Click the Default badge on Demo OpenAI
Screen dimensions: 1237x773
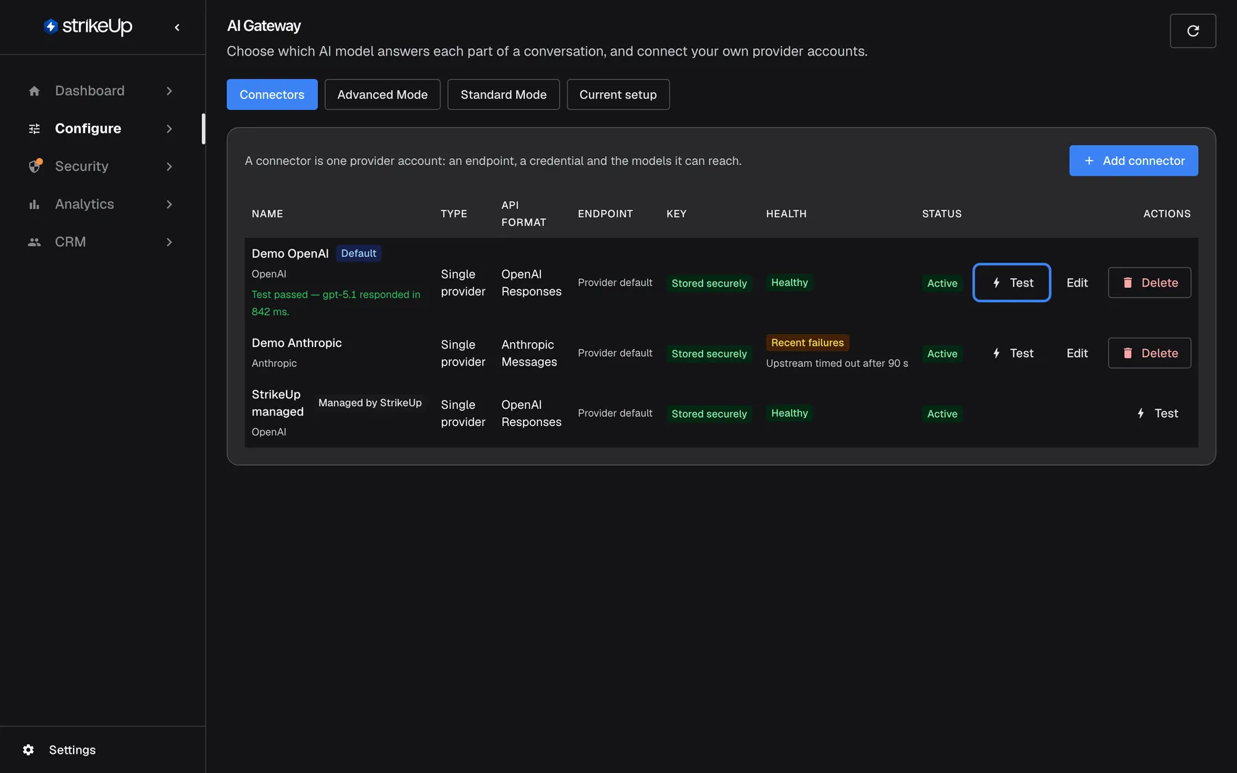pyautogui.click(x=359, y=253)
